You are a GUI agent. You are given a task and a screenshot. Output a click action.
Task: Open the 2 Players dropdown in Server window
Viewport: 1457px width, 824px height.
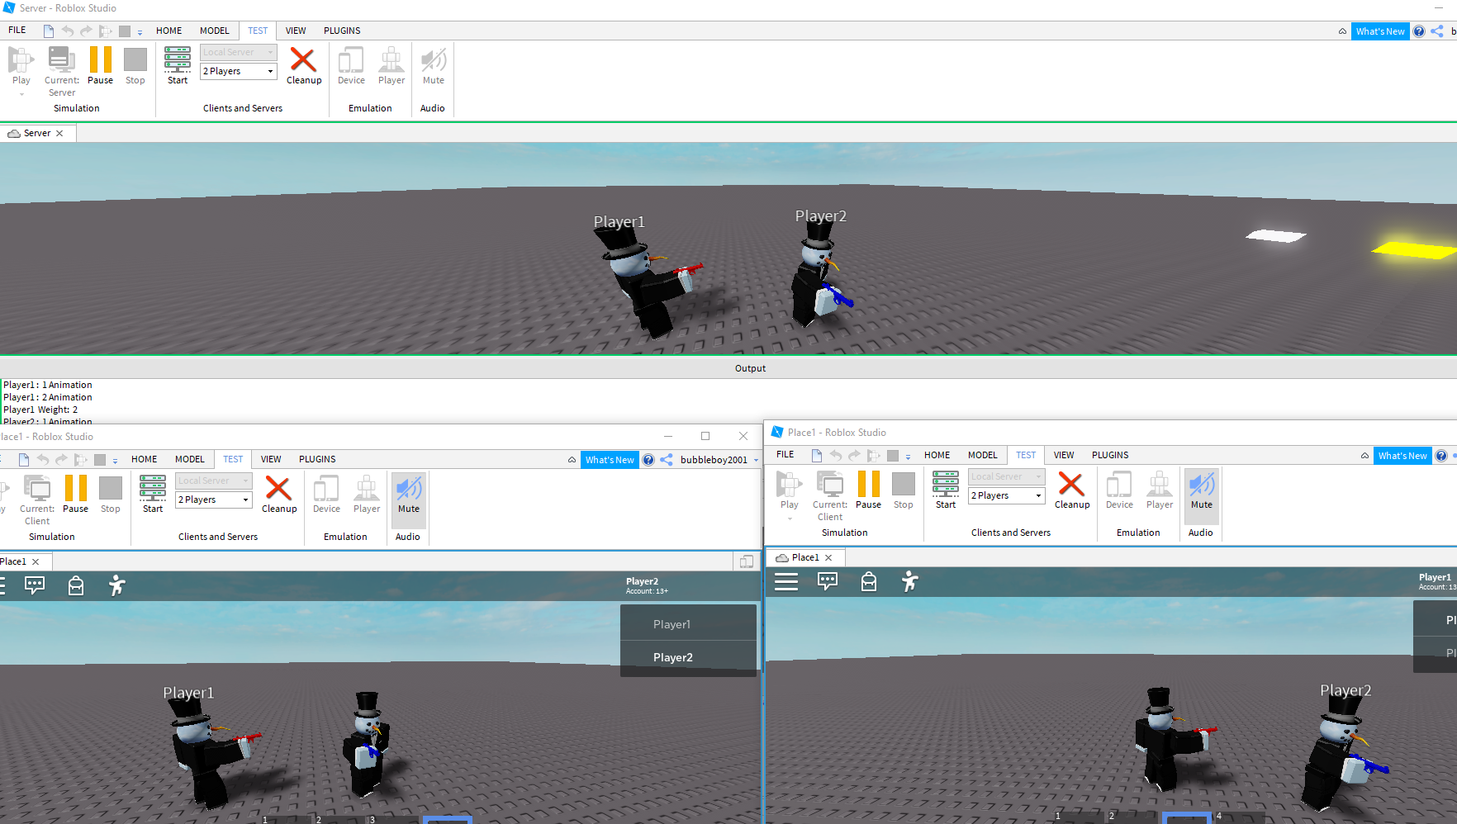click(239, 71)
